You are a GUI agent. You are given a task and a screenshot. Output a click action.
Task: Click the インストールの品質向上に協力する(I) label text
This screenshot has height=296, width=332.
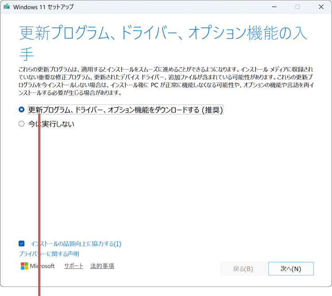click(x=76, y=244)
